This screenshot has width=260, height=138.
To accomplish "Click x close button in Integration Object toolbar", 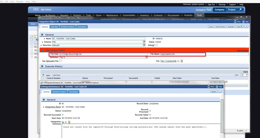I will [246, 26].
